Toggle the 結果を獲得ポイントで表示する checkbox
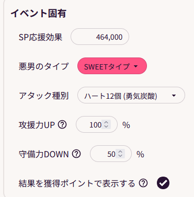The height and width of the screenshot is (197, 194). pyautogui.click(x=163, y=183)
